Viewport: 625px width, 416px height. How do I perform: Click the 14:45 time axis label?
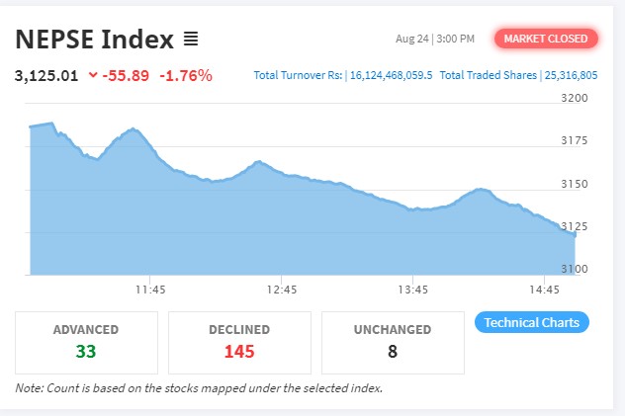point(544,290)
